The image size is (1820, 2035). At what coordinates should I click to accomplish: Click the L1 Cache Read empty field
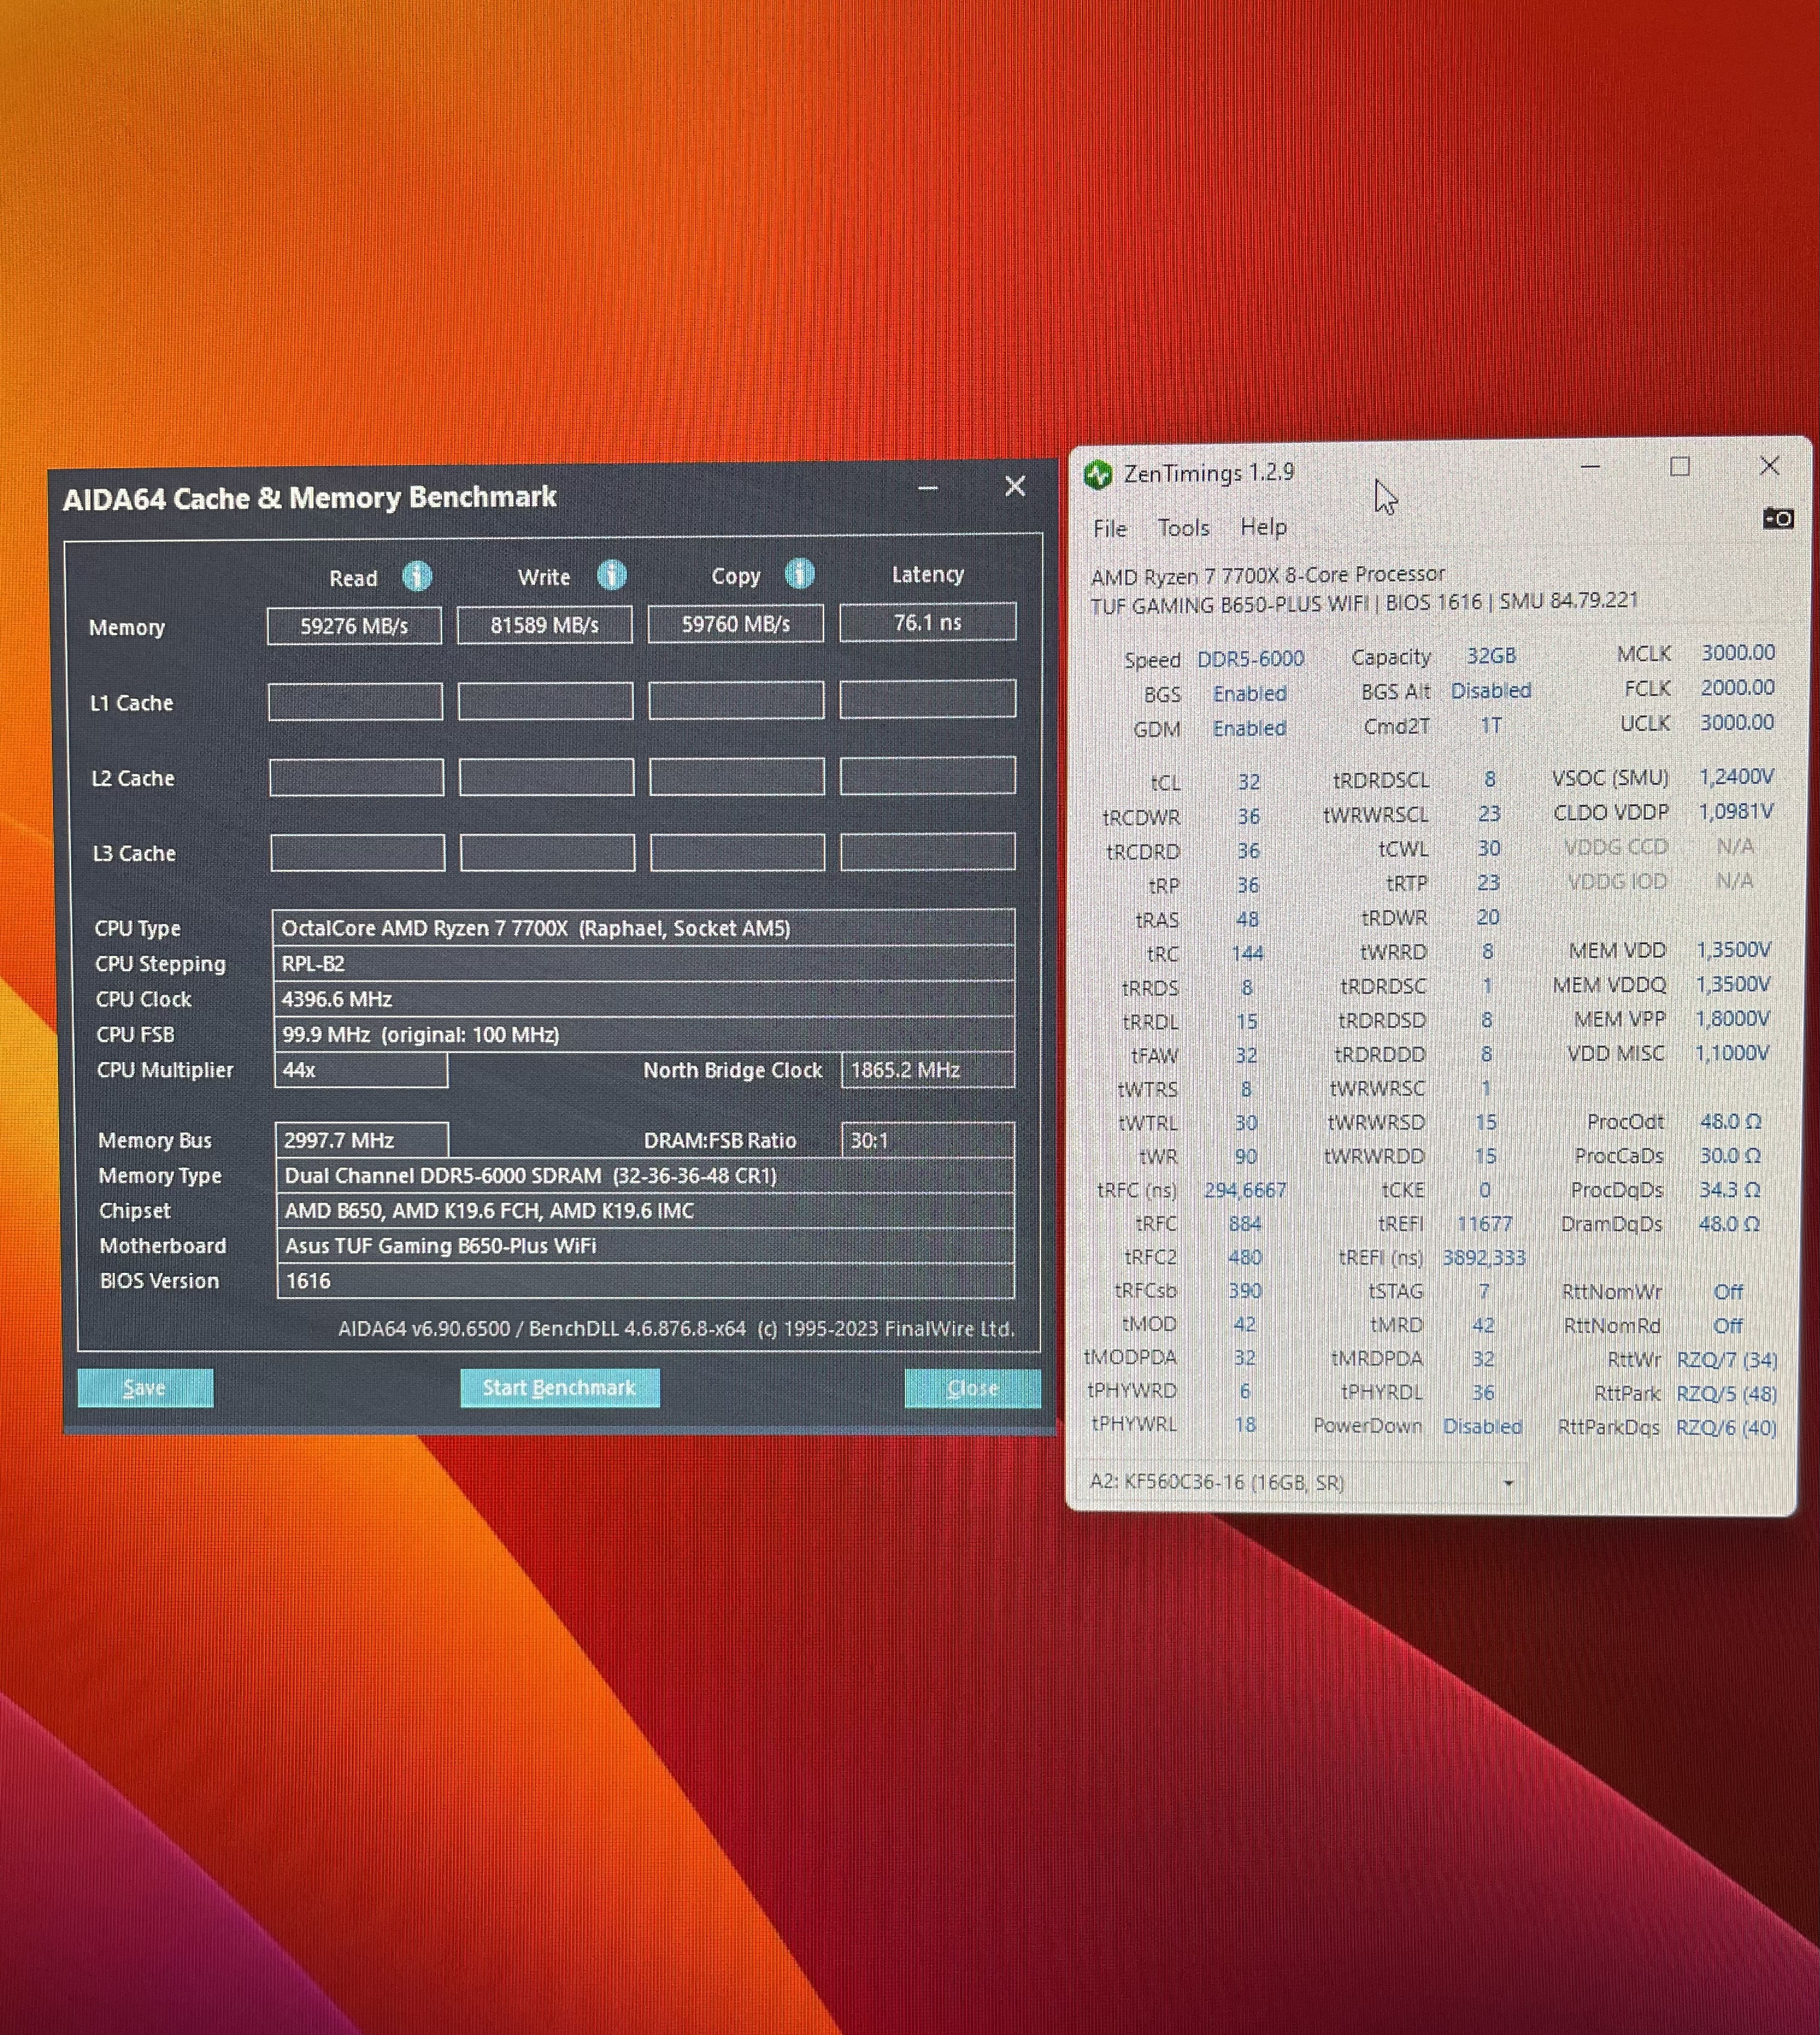point(355,702)
